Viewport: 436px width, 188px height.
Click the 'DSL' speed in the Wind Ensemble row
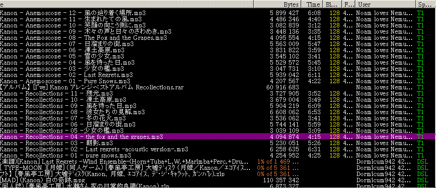[x=422, y=161]
